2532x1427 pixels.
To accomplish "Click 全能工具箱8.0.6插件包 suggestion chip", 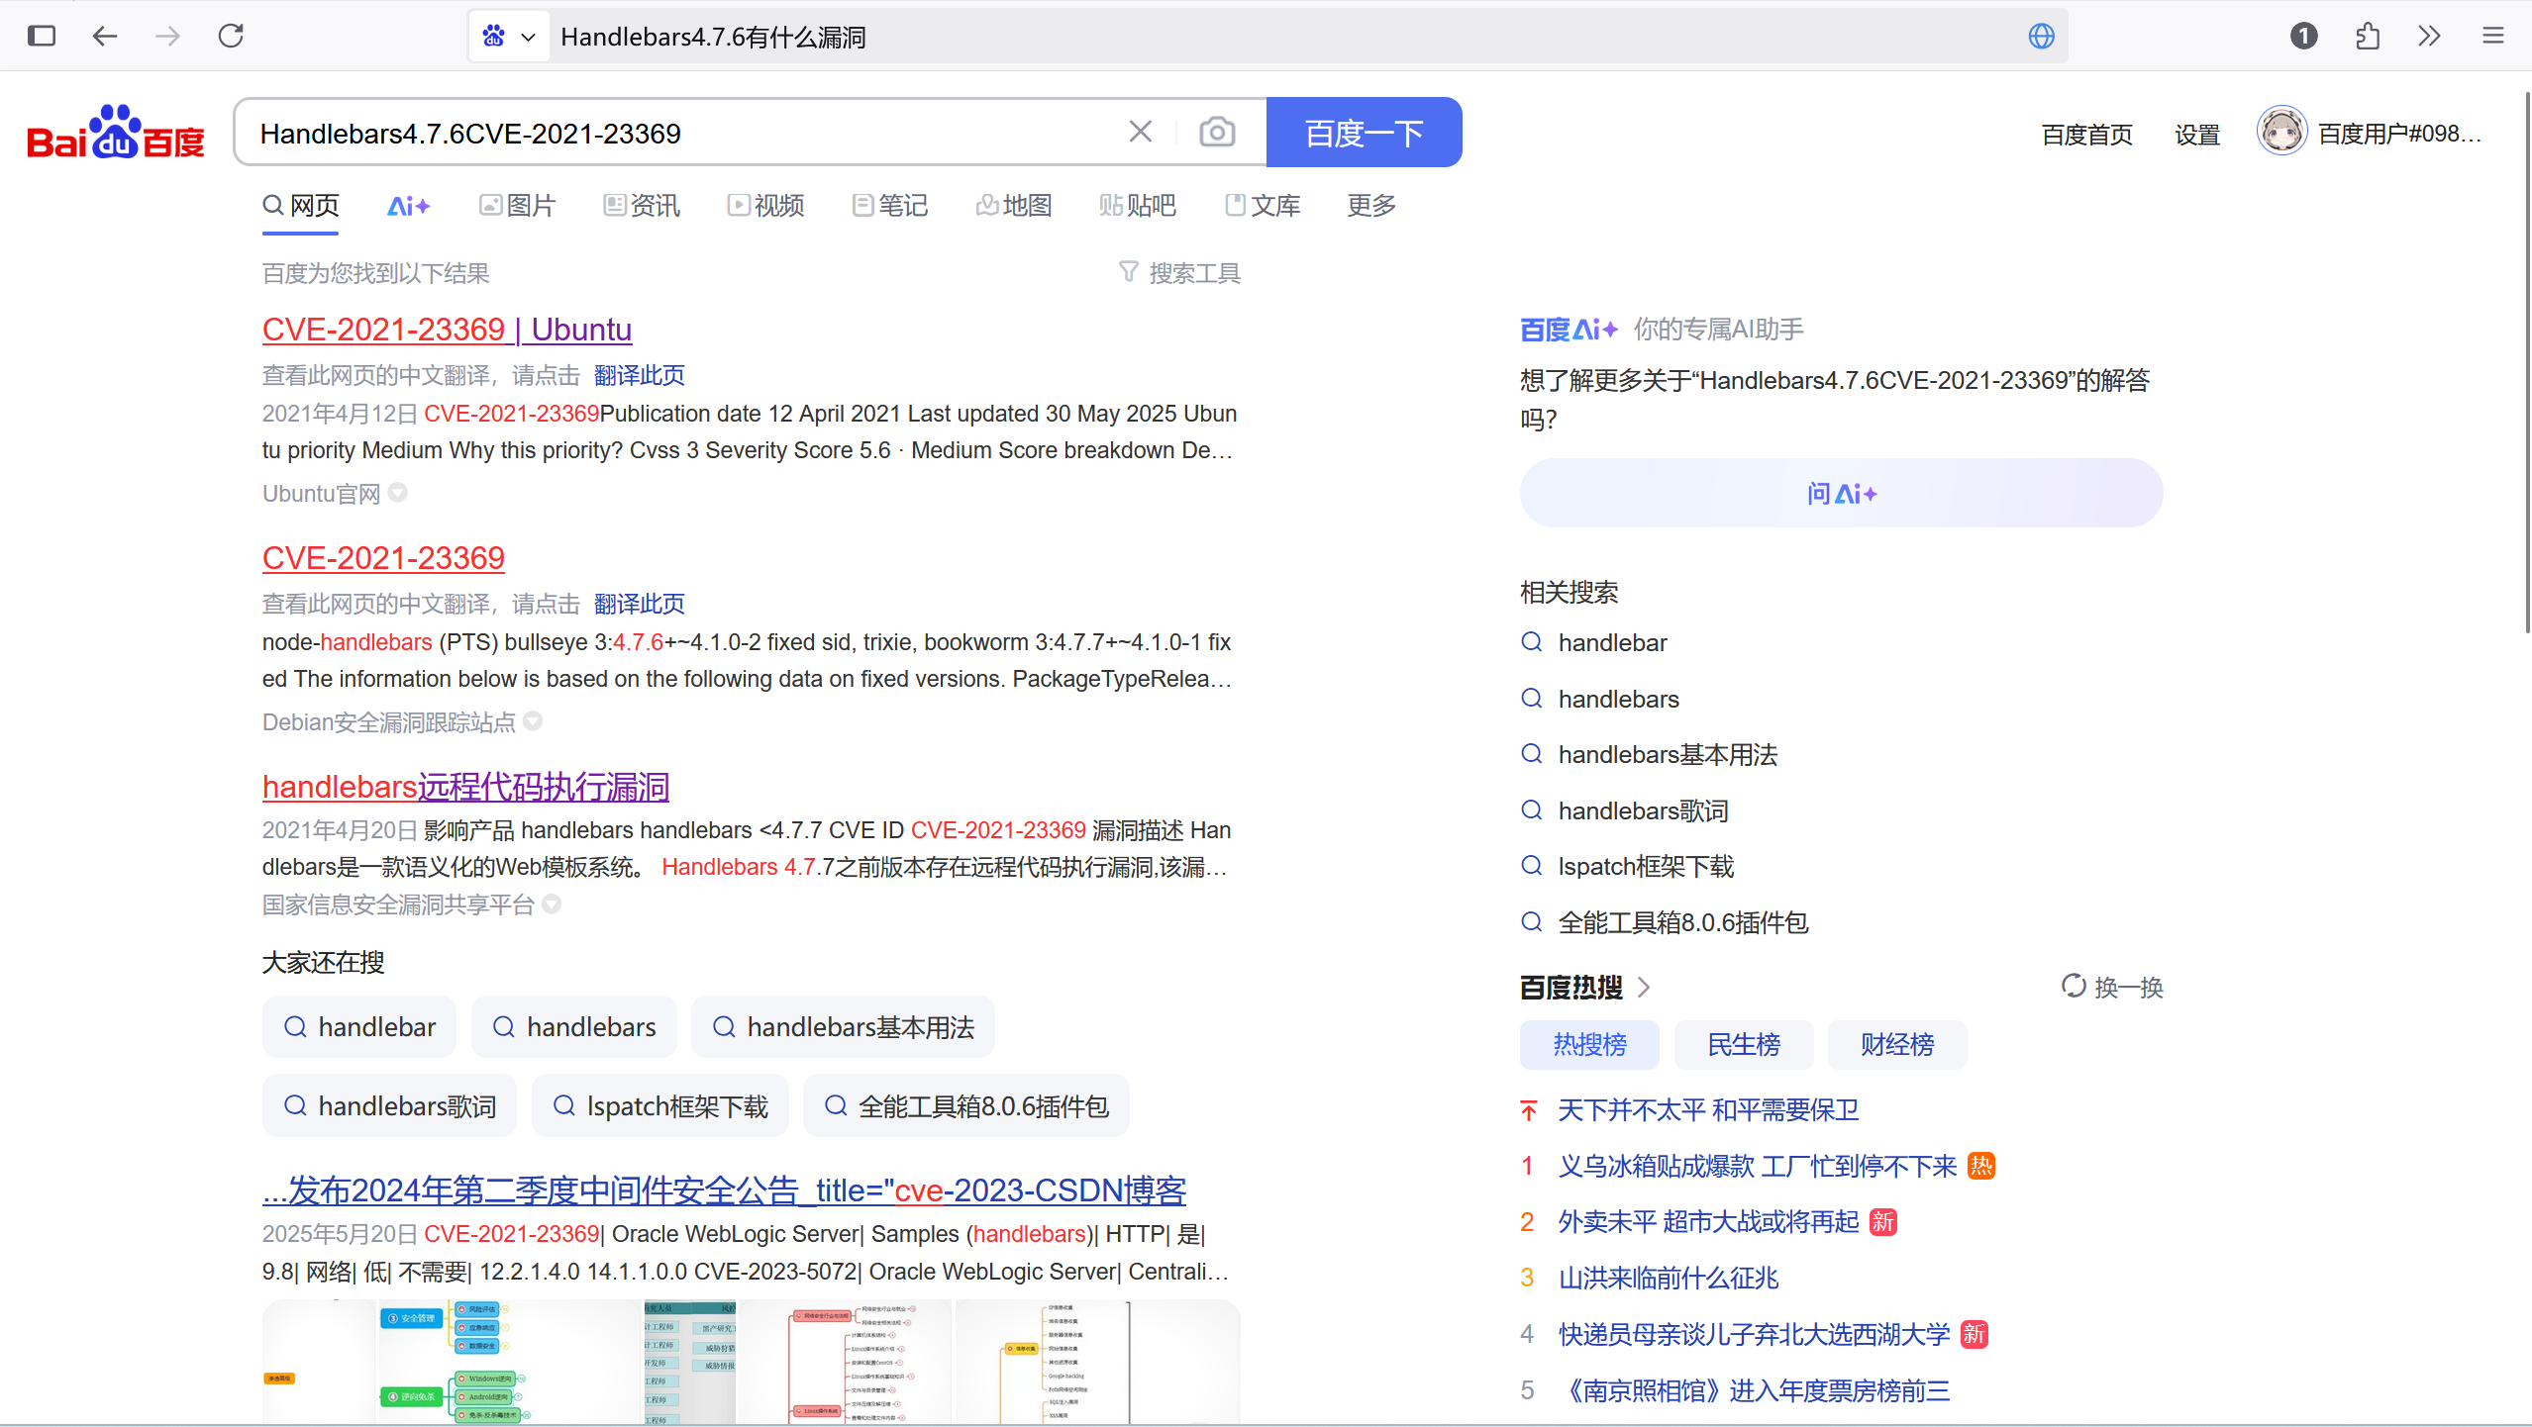I will tap(965, 1105).
